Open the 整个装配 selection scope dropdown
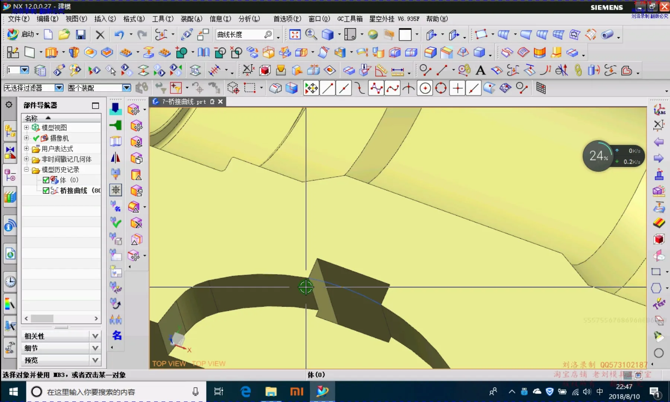The image size is (670, 402). click(x=127, y=88)
